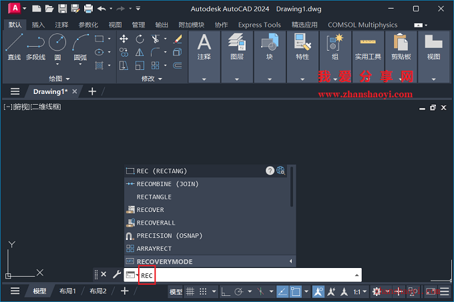454x302 pixels.
Task: Select the Rotate tool
Action: tap(140, 39)
